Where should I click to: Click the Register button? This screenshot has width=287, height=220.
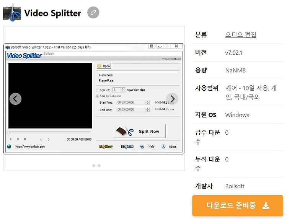coord(127,147)
